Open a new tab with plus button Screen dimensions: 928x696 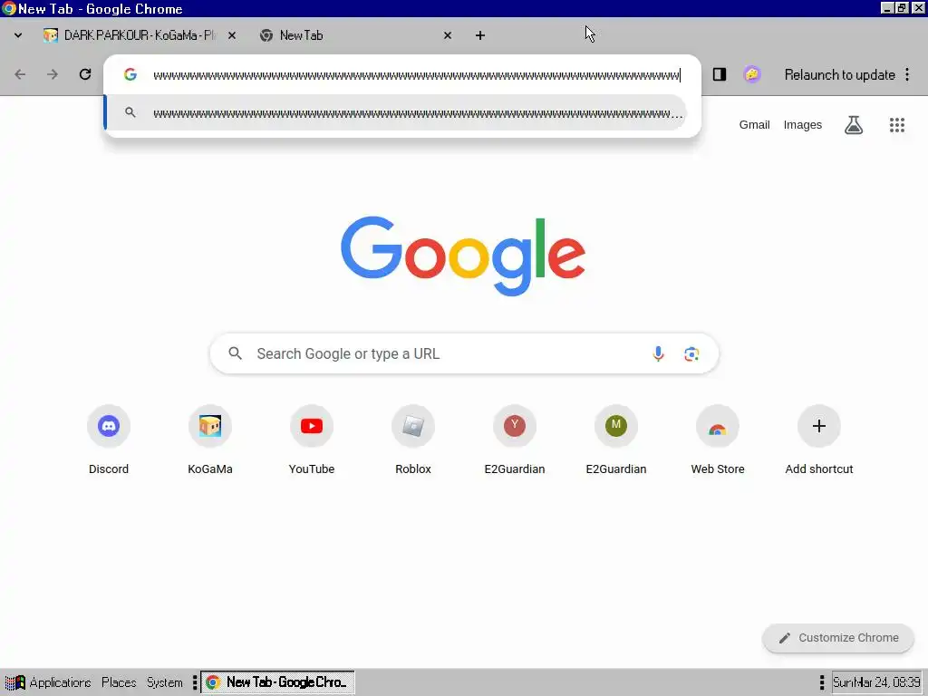(480, 35)
